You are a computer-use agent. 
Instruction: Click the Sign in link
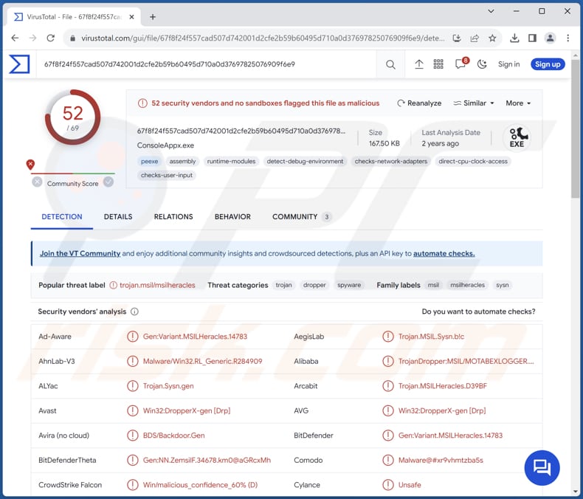click(x=508, y=64)
